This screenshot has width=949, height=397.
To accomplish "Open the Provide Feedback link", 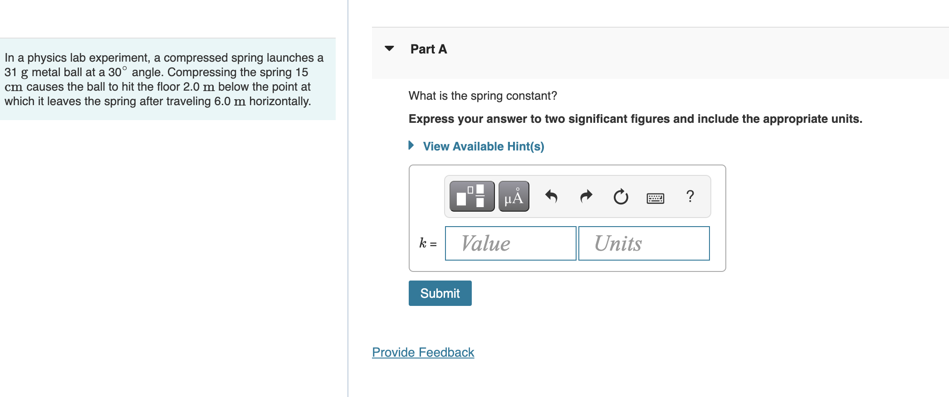I will tap(423, 352).
